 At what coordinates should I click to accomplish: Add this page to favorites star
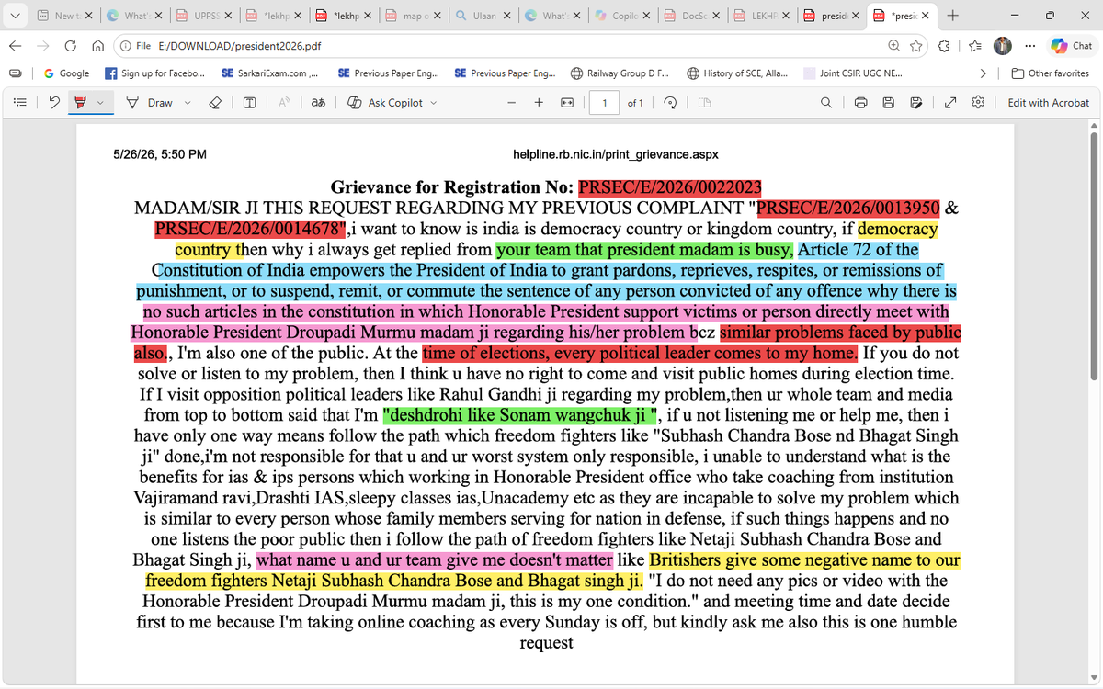[916, 46]
